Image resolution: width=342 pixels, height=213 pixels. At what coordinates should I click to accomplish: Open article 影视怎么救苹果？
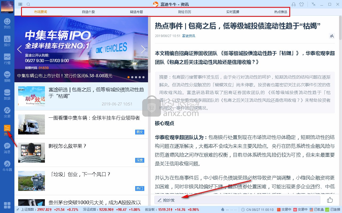[81, 153]
